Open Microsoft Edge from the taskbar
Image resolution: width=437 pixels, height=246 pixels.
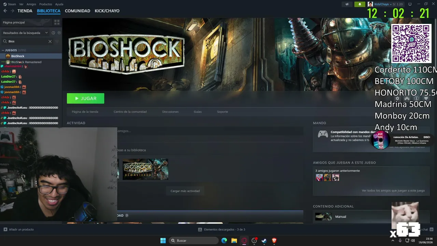click(224, 241)
